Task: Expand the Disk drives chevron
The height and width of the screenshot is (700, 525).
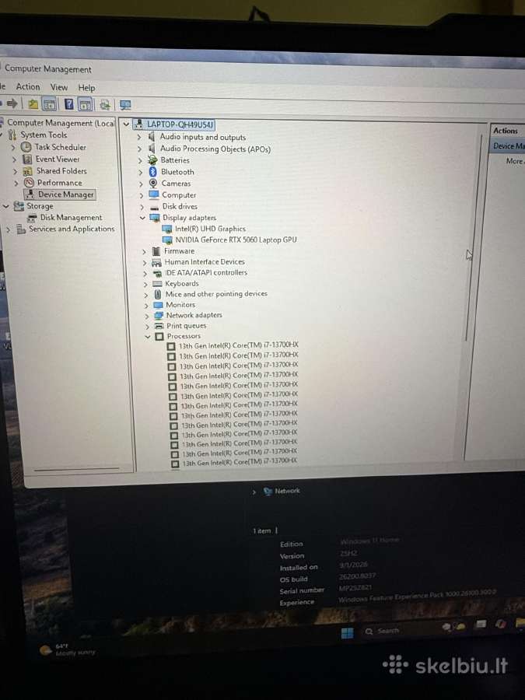Action: point(142,207)
